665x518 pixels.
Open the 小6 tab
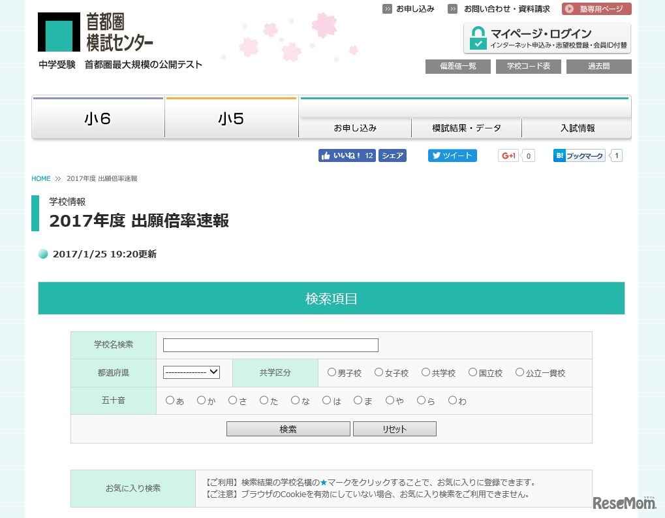(x=98, y=119)
